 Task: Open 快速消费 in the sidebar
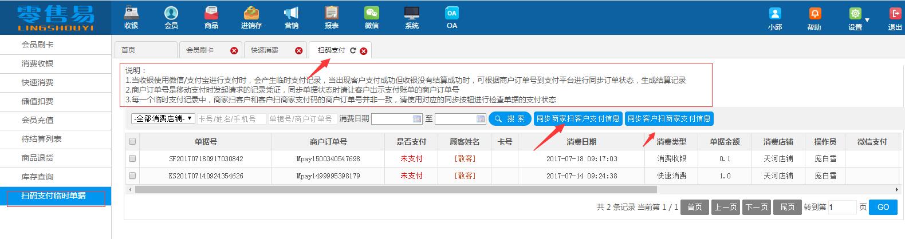coord(56,82)
